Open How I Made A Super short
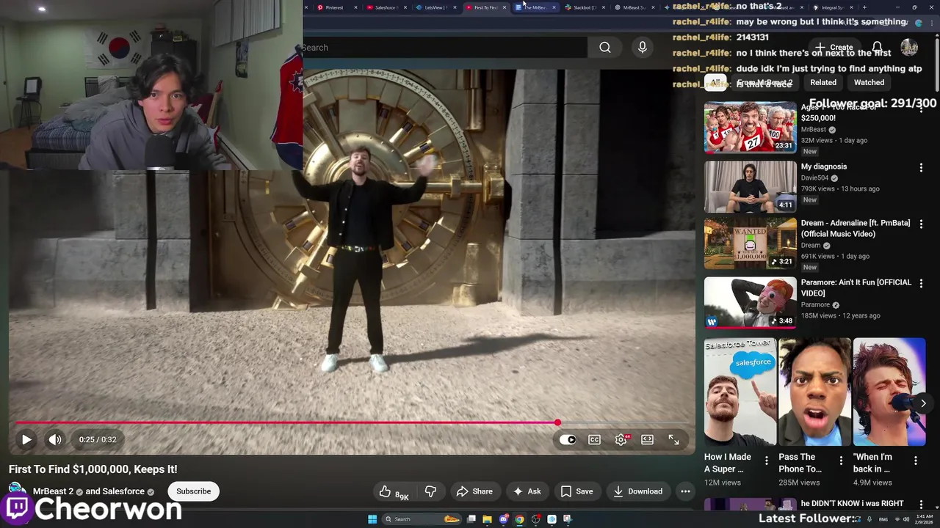The image size is (940, 528). pyautogui.click(x=740, y=392)
